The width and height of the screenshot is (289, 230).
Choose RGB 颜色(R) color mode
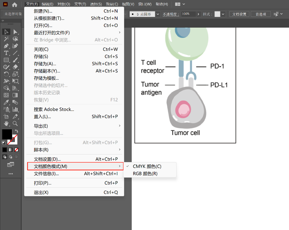(x=145, y=174)
